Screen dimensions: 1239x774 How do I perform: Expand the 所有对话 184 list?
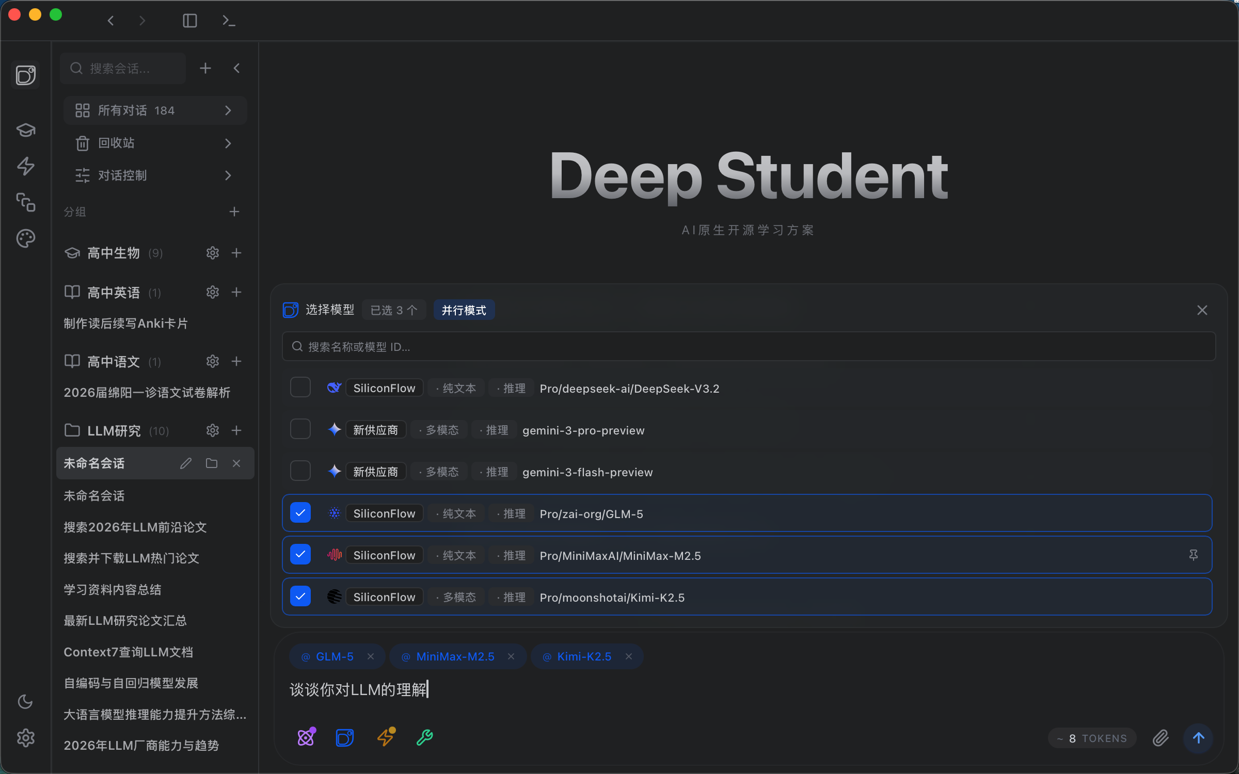155,110
